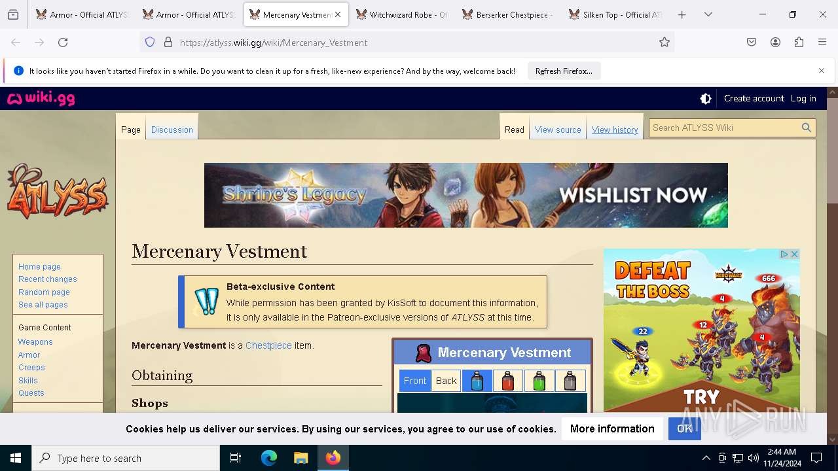Open Firefox View recent browsing icon
838x471 pixels.
click(x=13, y=14)
